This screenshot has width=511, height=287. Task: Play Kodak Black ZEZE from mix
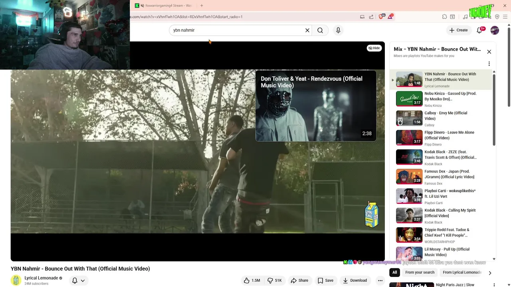441,157
